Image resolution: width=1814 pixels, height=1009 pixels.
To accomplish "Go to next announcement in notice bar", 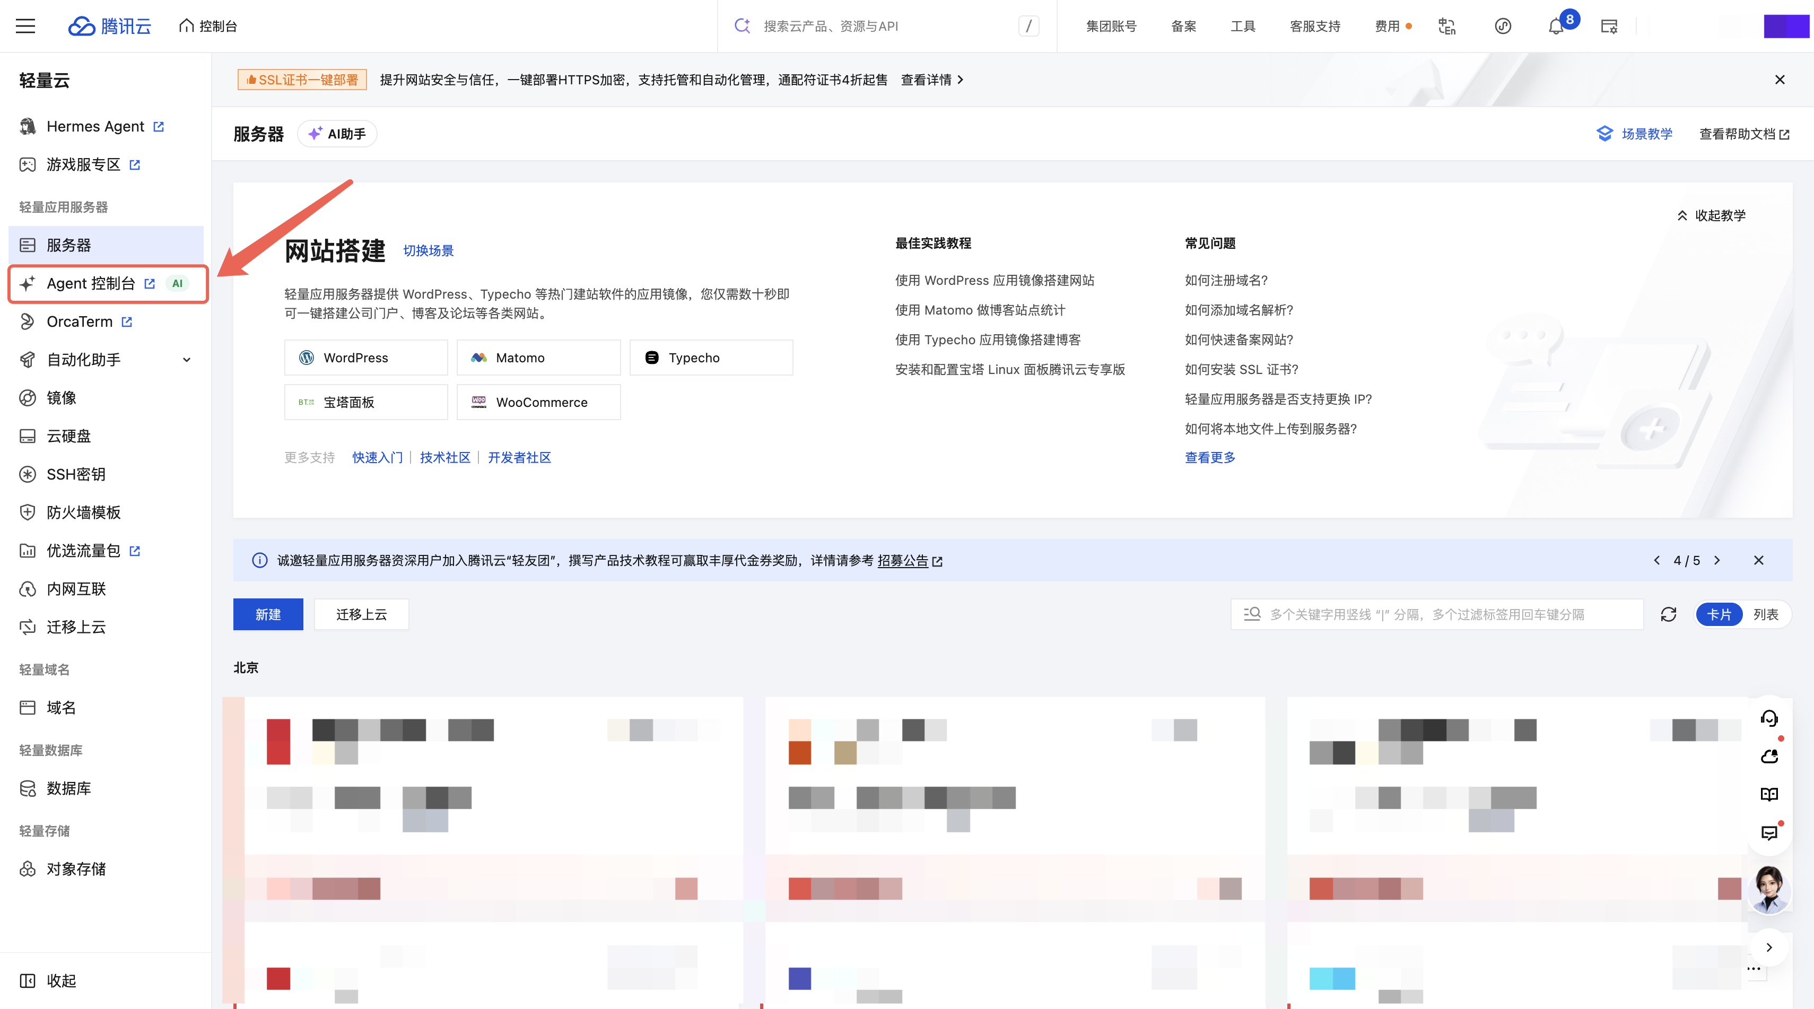I will [1717, 561].
